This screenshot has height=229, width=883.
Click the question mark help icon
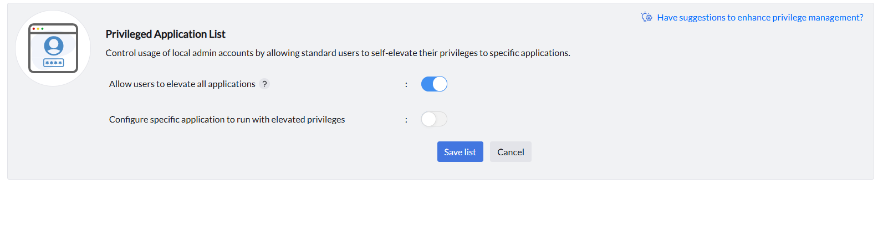coord(264,84)
